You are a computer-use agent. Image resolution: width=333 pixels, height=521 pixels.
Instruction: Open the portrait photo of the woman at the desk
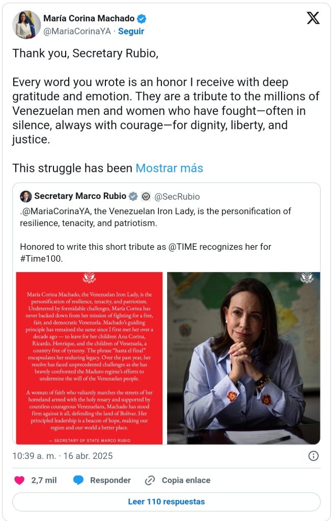tap(243, 358)
